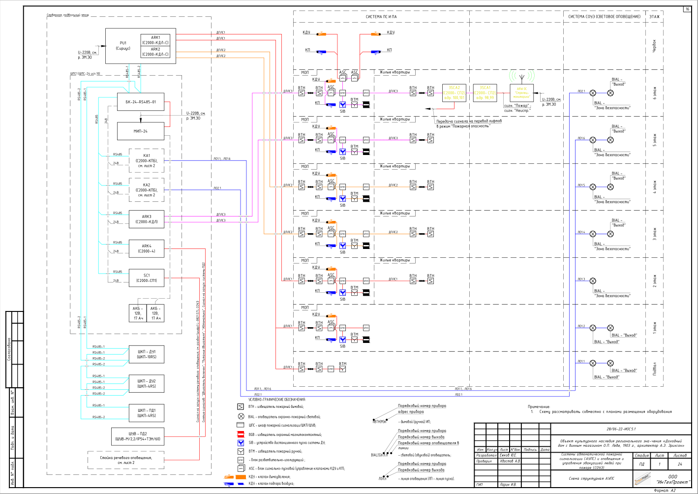Viewport: 698px width, 494px height.
Task: Select the ARK1 (С2000-КДЛ-С) block
Action: click(155, 40)
